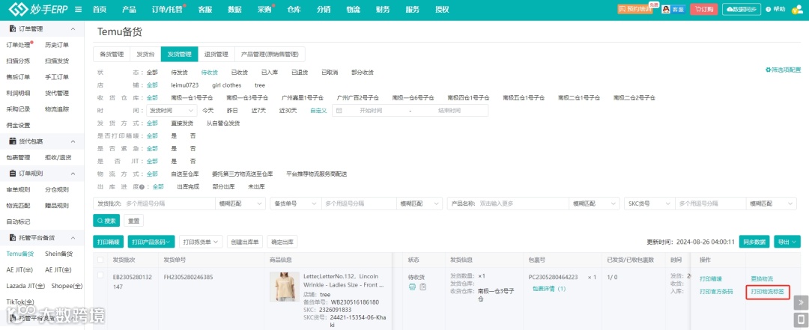Click the 自定义 custom time link
809x330 pixels.
(x=318, y=110)
